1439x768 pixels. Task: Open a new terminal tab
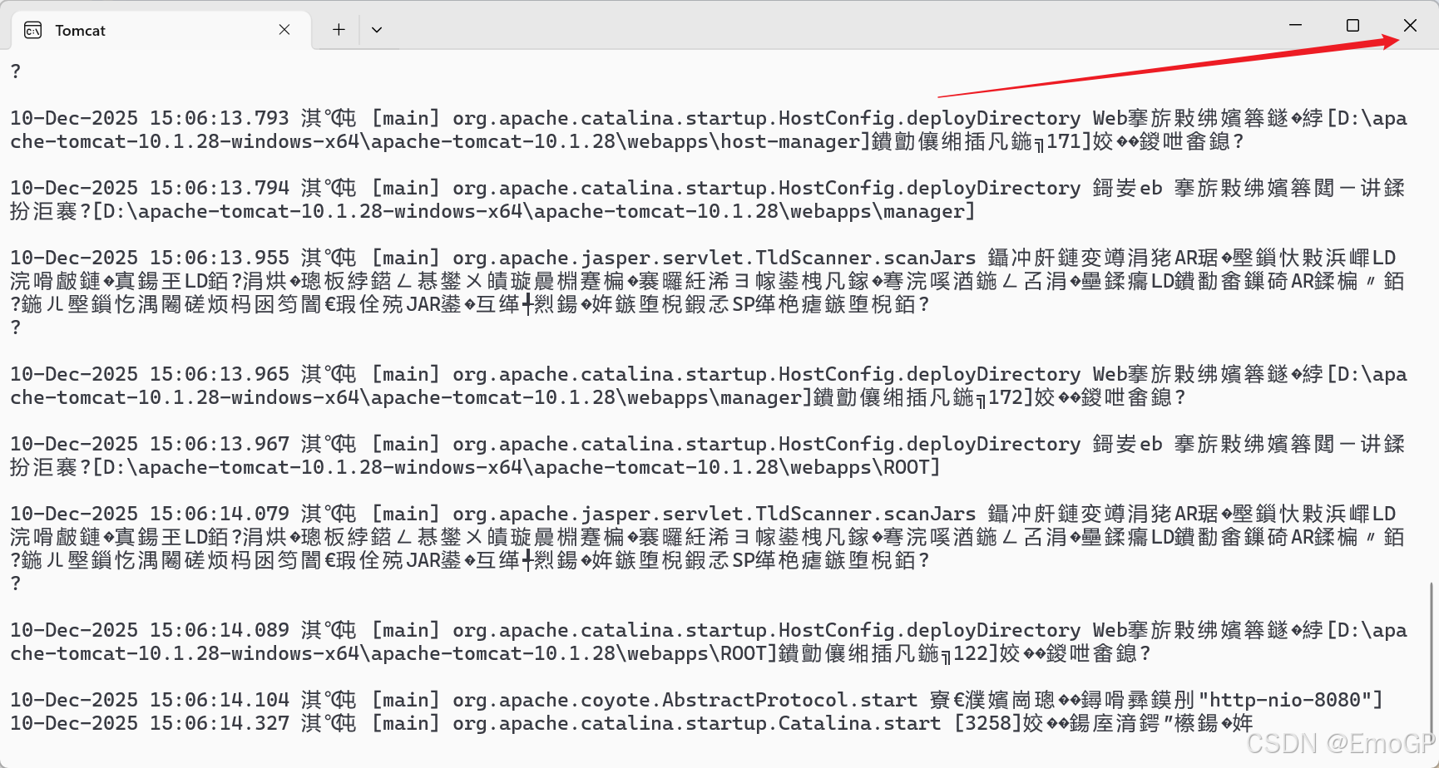[339, 30]
